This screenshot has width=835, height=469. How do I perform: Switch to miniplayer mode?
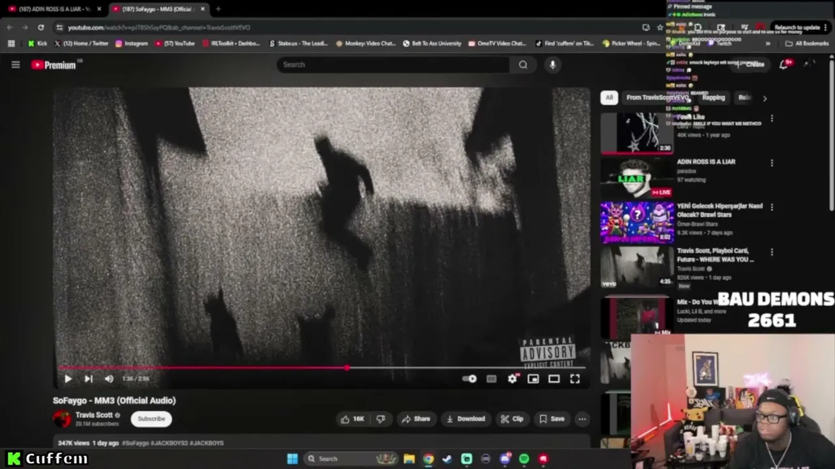533,378
